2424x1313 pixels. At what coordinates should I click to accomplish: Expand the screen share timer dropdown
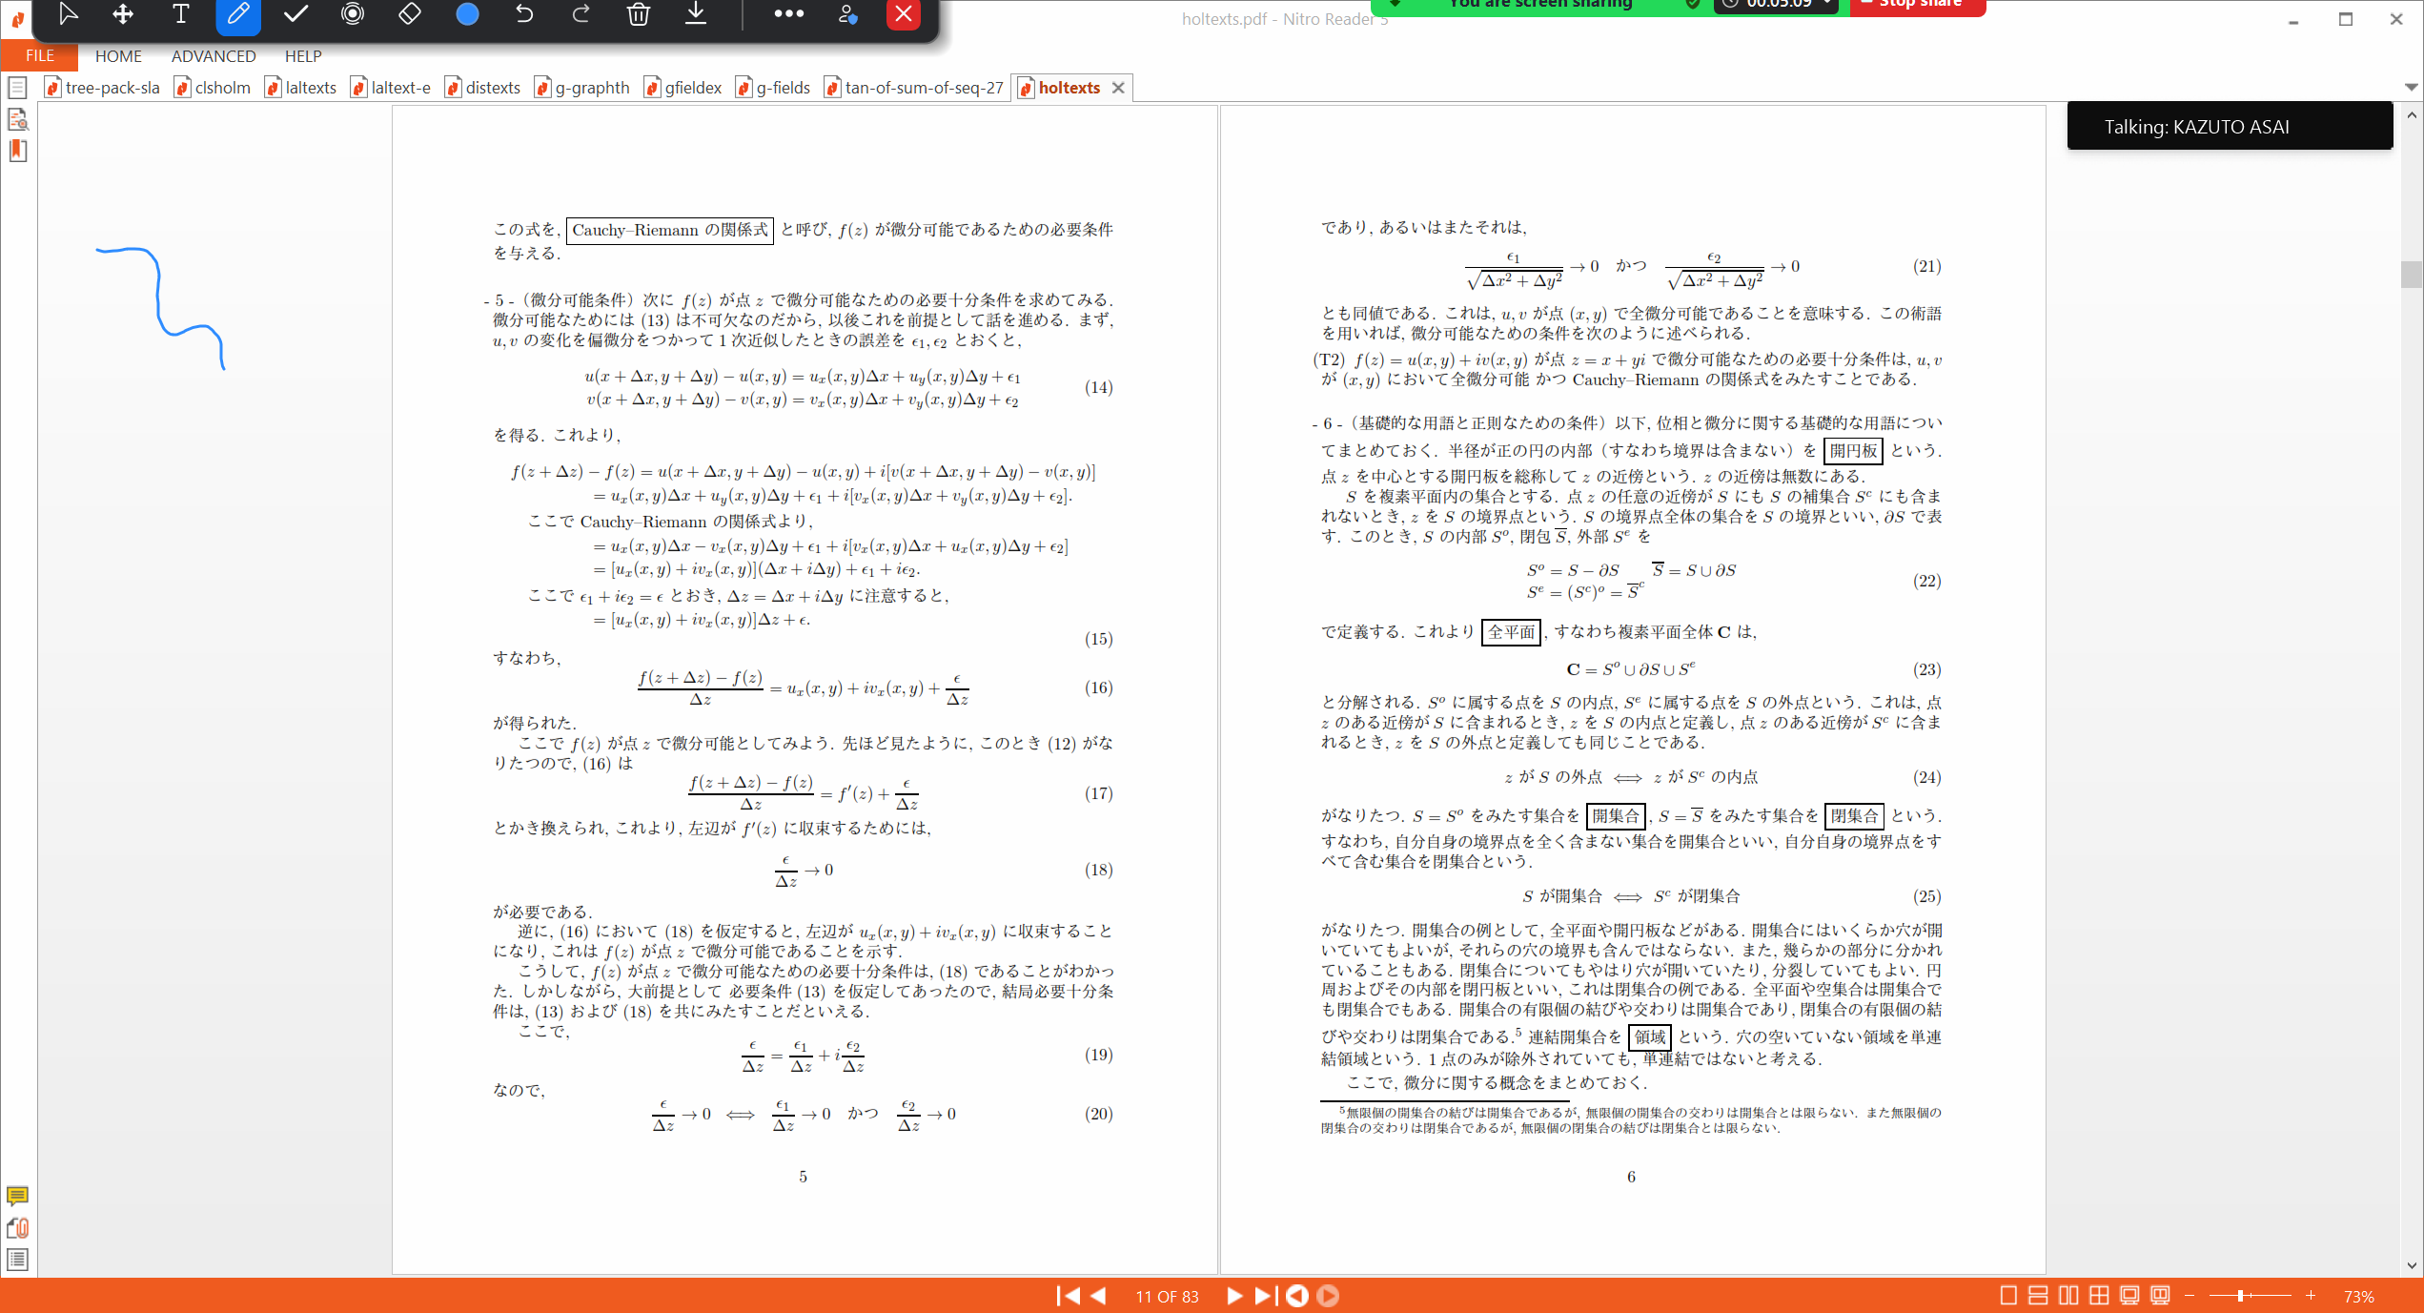(1826, 5)
